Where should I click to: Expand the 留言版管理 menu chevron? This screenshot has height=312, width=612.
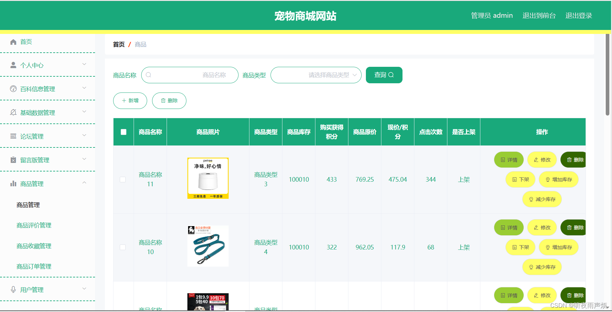[x=84, y=159]
